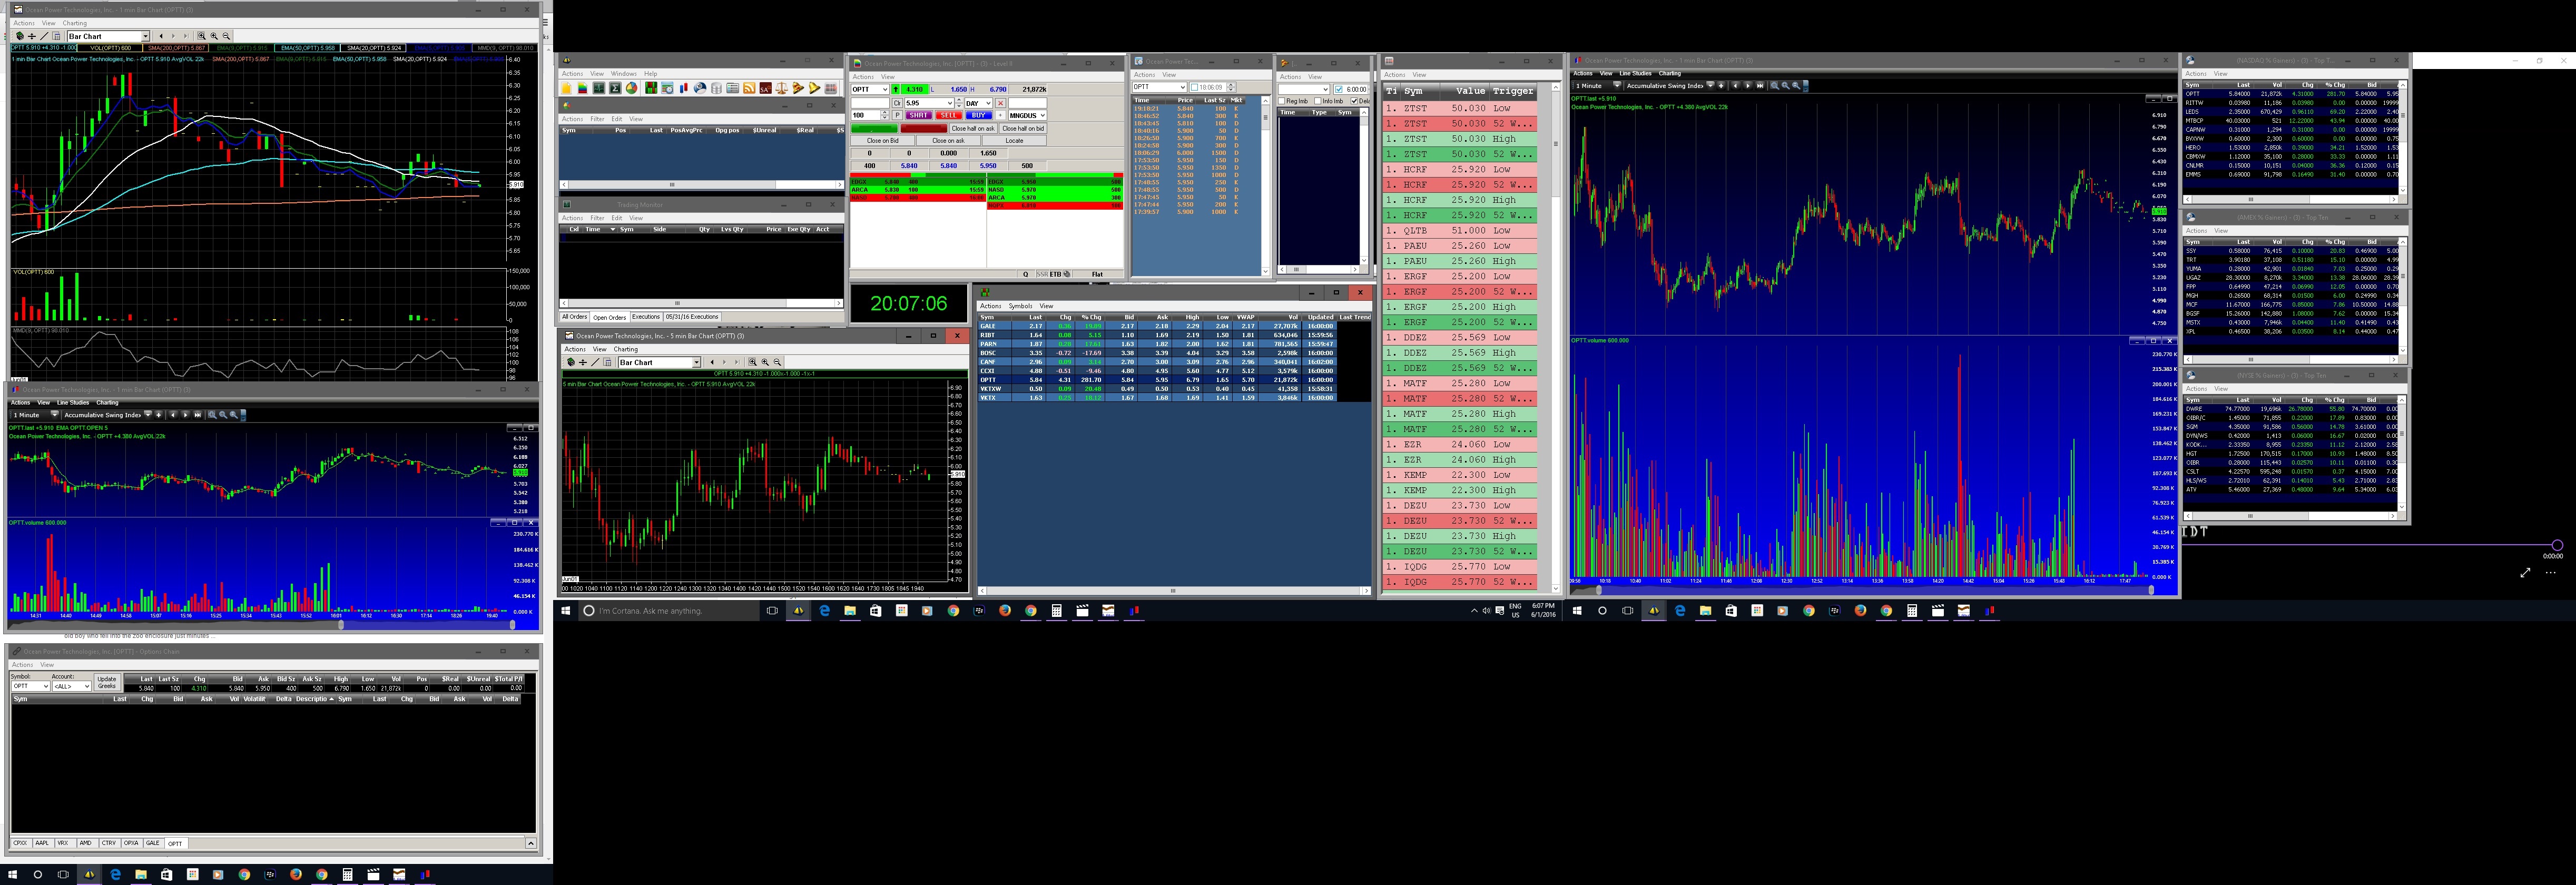The height and width of the screenshot is (885, 2576).
Task: Expand the Bar Chart type dropdown in 1 min chart
Action: pos(146,36)
